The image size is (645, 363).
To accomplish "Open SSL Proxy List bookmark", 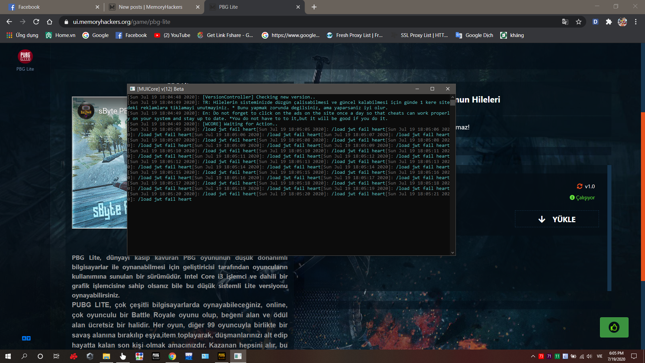I will point(420,35).
